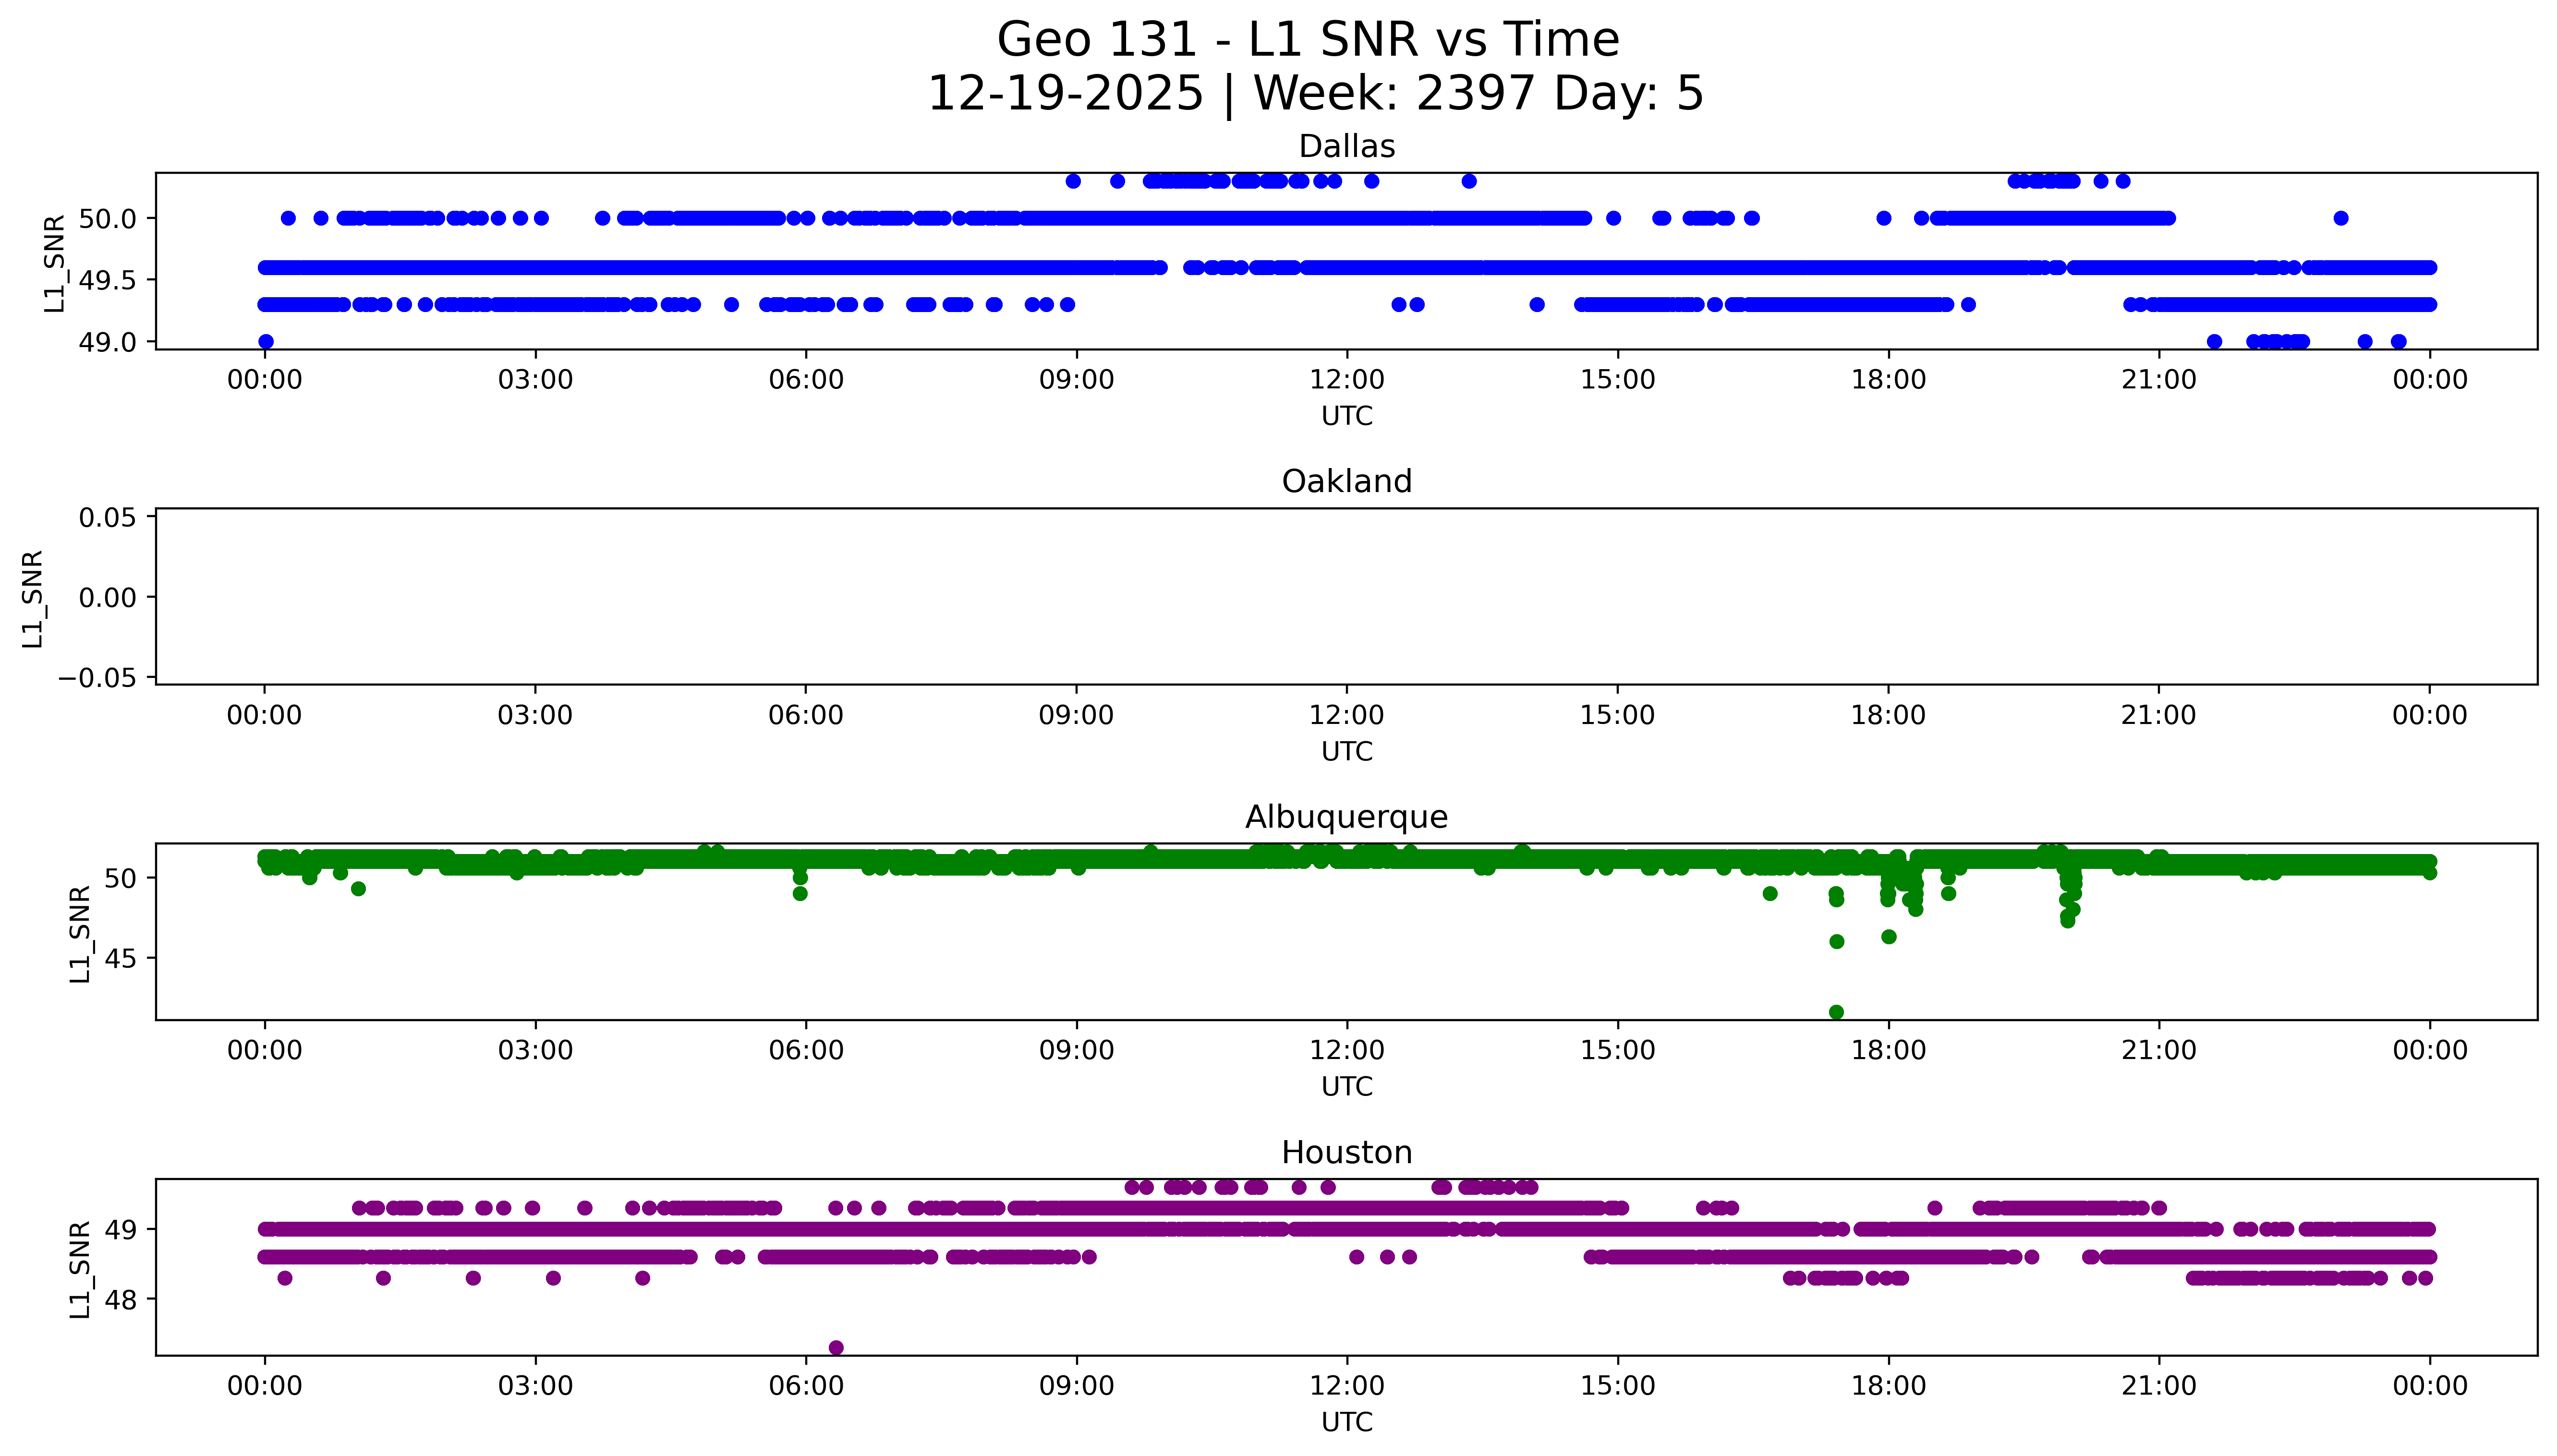Click the Albuquerque subplot title
Image resolution: width=2557 pixels, height=1456 pixels.
click(x=1346, y=817)
